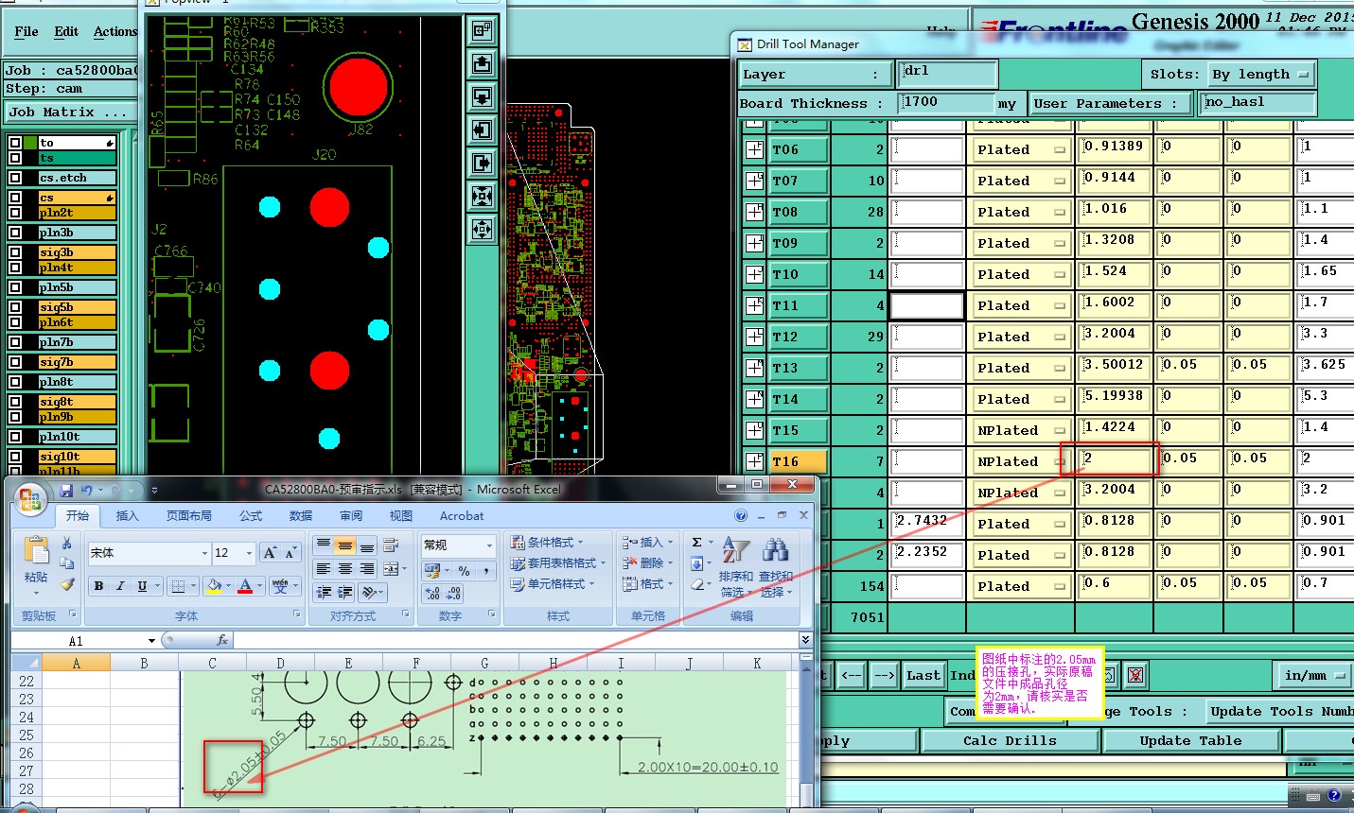Decrease font size with A-down icon

click(290, 553)
